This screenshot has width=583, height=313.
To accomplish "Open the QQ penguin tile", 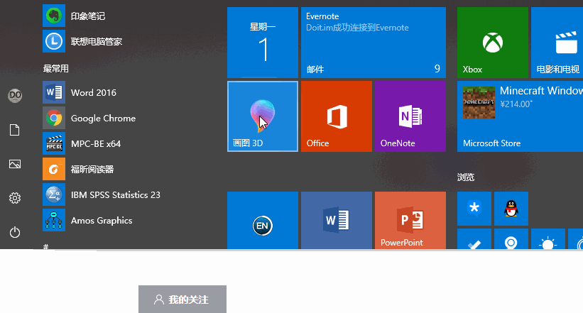I will click(511, 209).
